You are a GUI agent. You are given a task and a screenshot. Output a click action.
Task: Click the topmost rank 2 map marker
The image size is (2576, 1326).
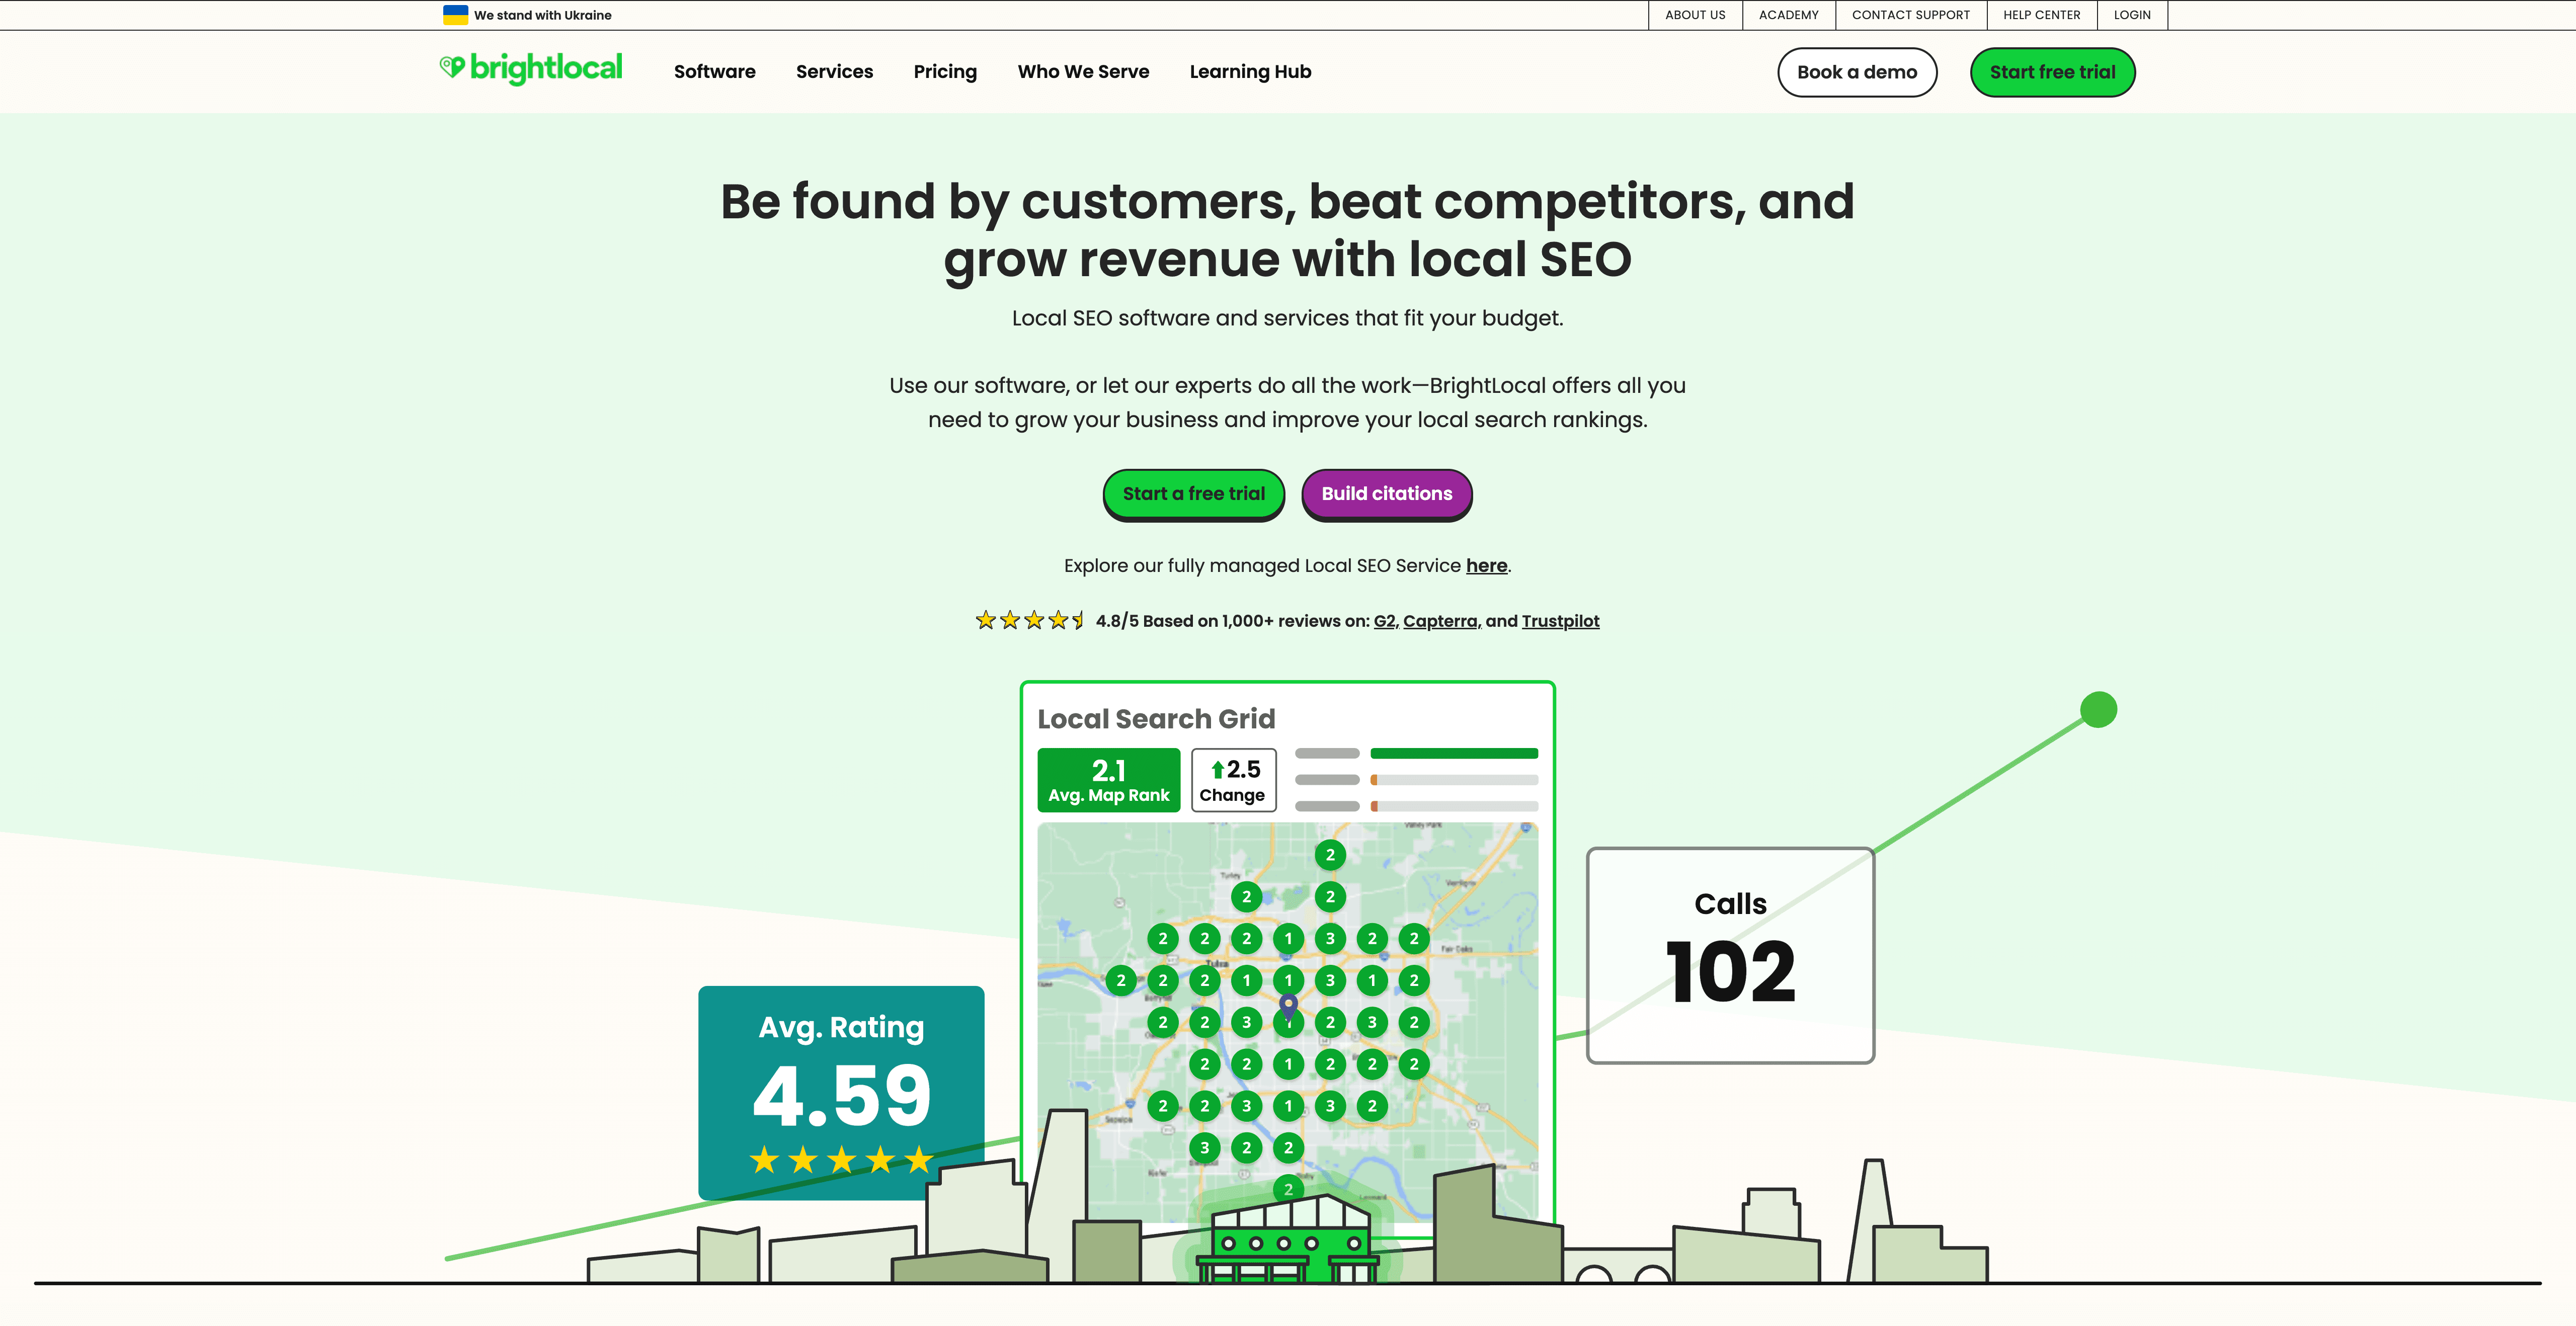click(1330, 855)
